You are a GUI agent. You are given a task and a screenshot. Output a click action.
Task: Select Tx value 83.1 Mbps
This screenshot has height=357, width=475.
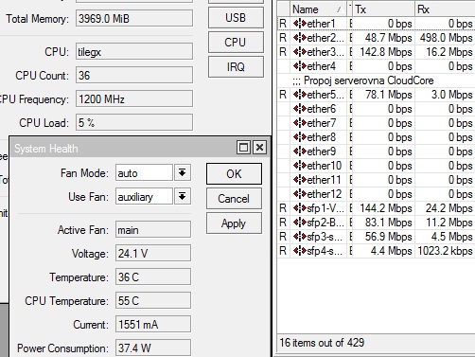pos(389,223)
